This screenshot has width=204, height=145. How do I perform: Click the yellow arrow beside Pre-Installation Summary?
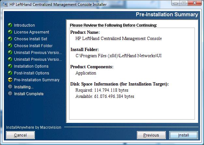10,80
